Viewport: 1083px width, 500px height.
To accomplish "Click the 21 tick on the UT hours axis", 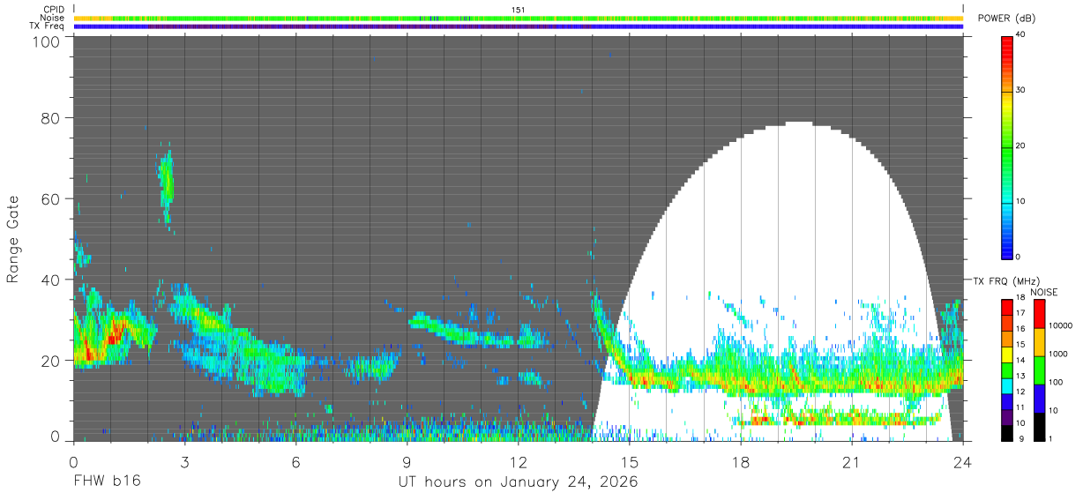I will pyautogui.click(x=852, y=461).
